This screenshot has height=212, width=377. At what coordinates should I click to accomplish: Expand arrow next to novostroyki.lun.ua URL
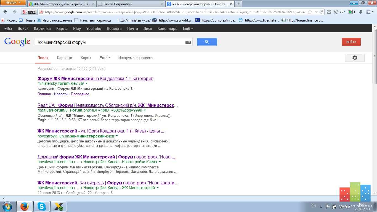pyautogui.click(x=117, y=136)
